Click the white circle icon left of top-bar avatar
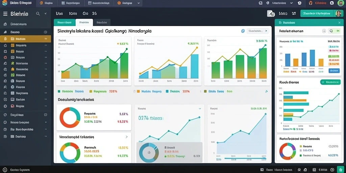Viewport: 346px width, 173px height. point(332,3)
